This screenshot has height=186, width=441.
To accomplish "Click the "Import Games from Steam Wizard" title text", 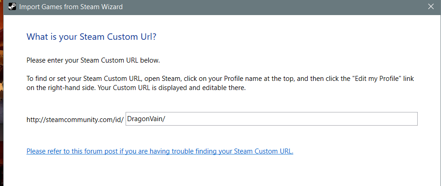I will pos(71,7).
